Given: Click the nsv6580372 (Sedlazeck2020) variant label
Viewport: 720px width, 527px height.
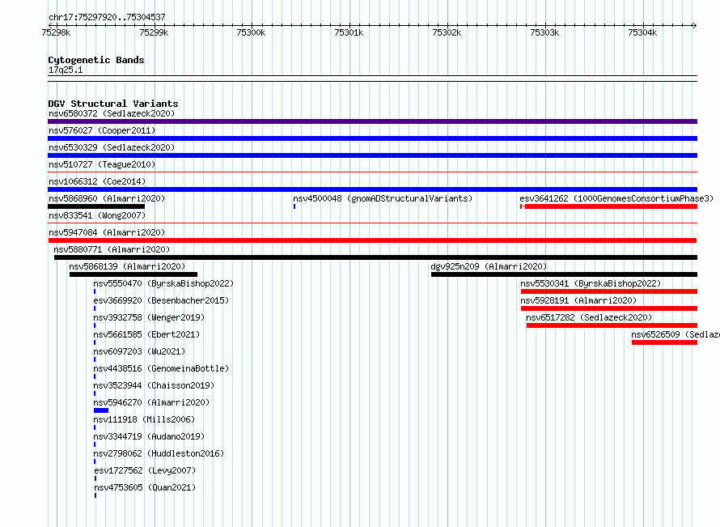Looking at the screenshot, I should [x=112, y=113].
